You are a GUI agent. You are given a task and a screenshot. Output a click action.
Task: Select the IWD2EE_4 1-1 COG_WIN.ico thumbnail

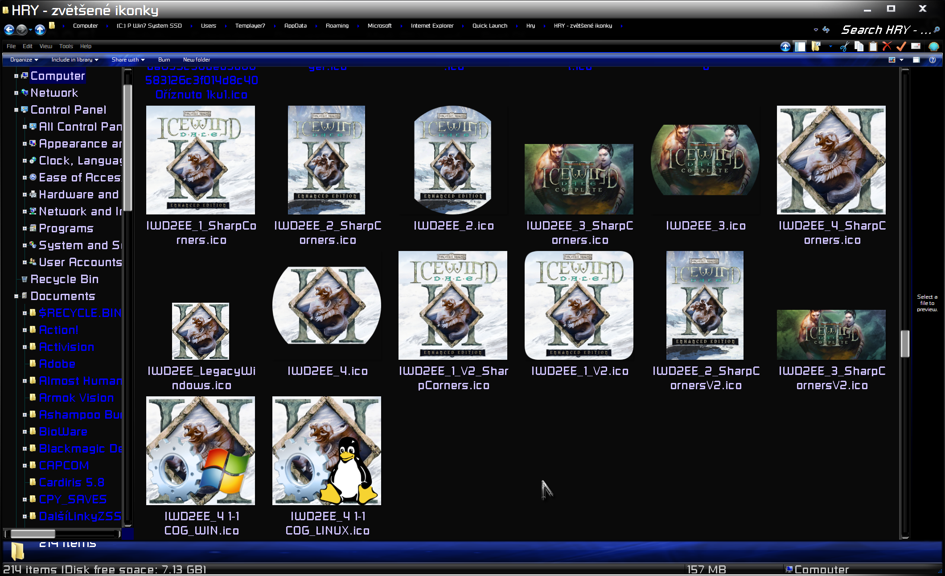pyautogui.click(x=201, y=451)
